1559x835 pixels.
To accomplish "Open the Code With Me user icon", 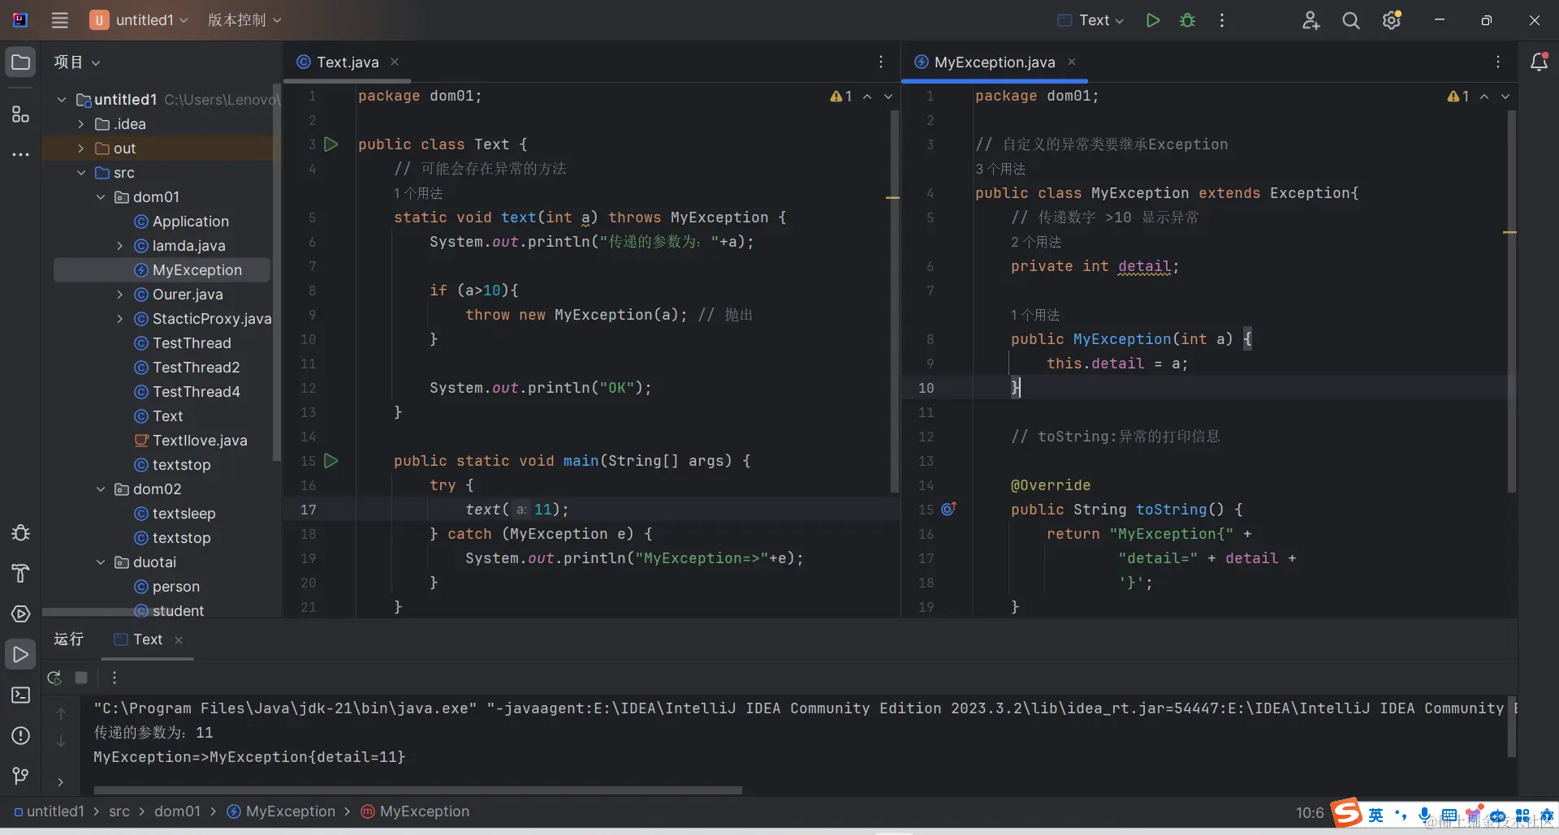I will [1311, 20].
